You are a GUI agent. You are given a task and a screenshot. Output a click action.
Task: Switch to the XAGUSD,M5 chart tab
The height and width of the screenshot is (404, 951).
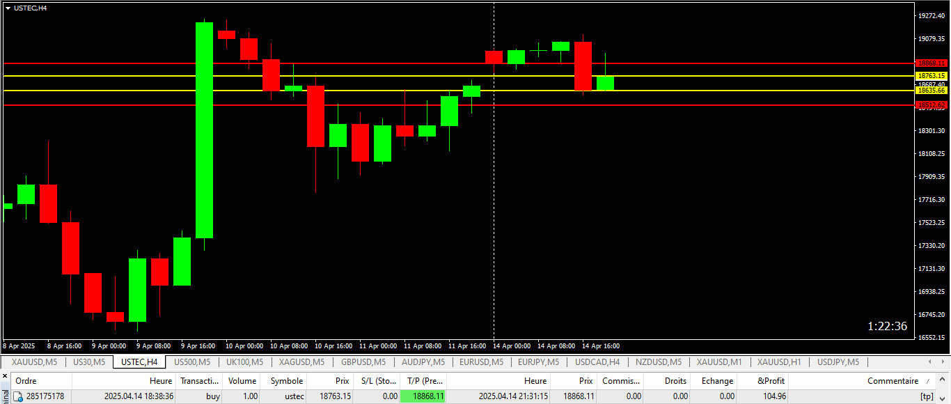[301, 362]
